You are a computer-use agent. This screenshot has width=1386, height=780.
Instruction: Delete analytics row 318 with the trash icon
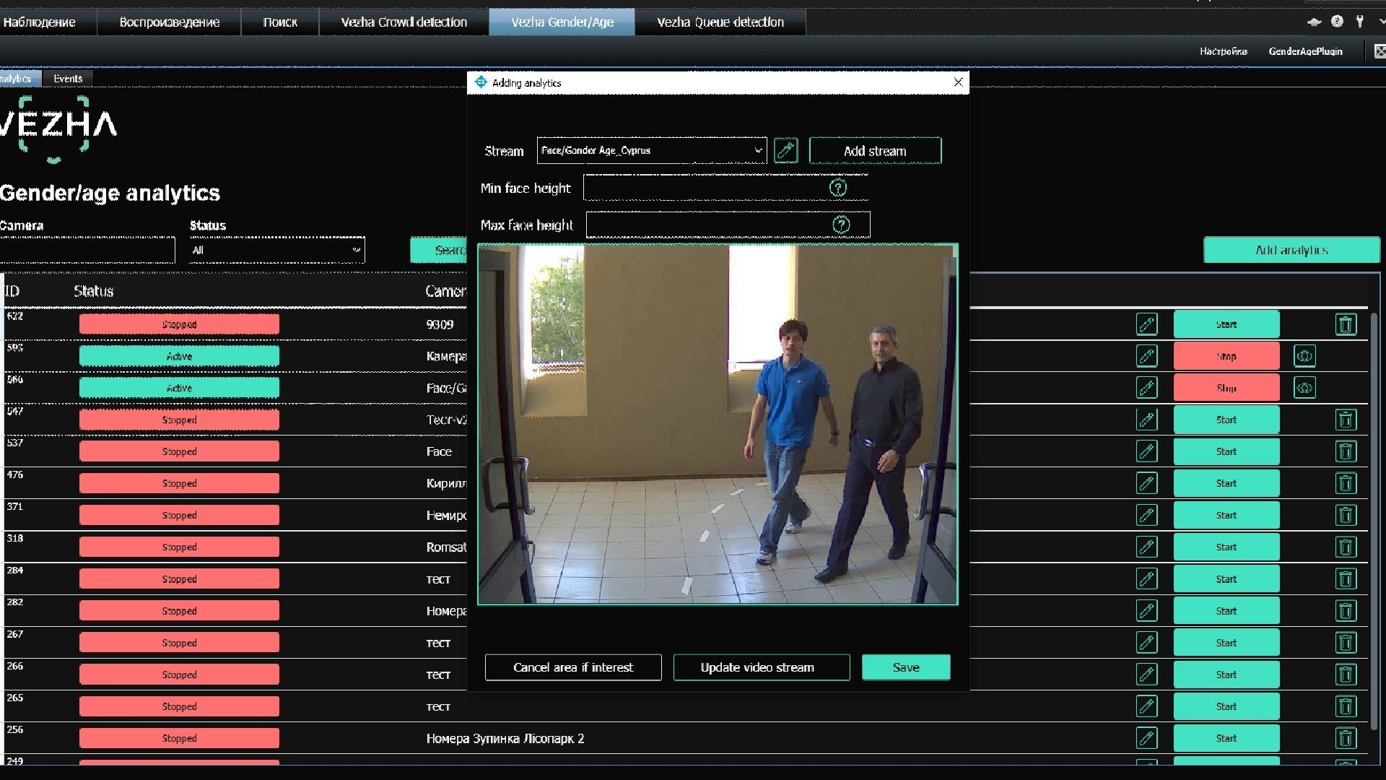pyautogui.click(x=1346, y=547)
